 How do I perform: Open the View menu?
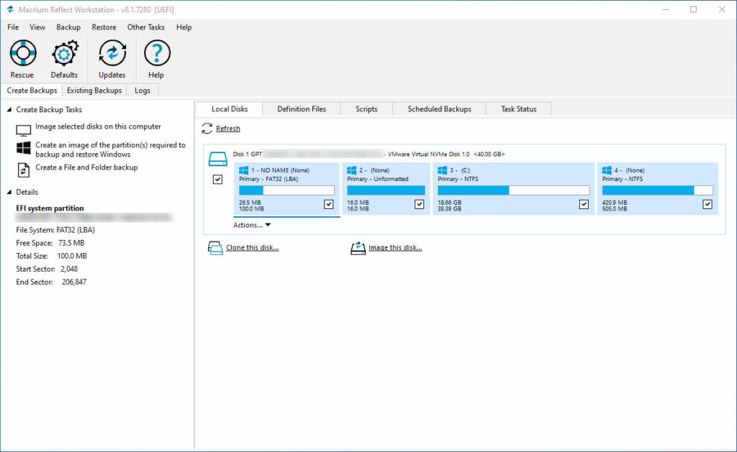coord(37,27)
